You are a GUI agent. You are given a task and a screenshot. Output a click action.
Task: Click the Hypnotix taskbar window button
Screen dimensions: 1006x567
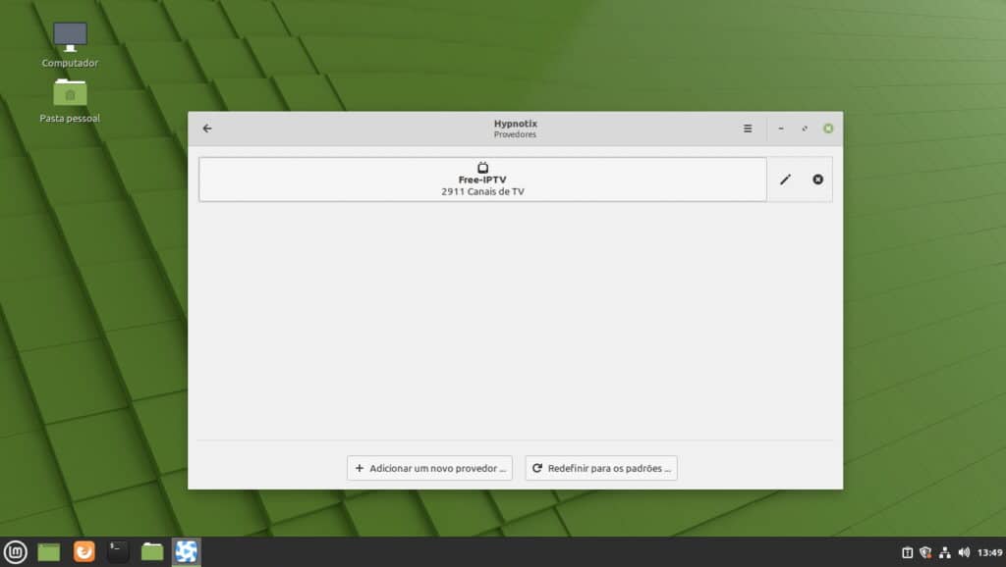click(x=186, y=551)
